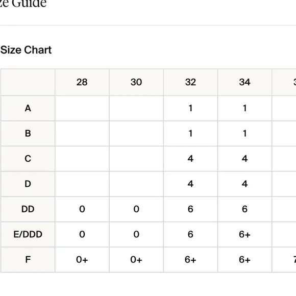
Task: Click size 6 cell for 32DD
Action: 190,209
